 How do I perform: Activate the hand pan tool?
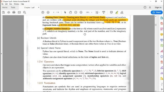70,13
